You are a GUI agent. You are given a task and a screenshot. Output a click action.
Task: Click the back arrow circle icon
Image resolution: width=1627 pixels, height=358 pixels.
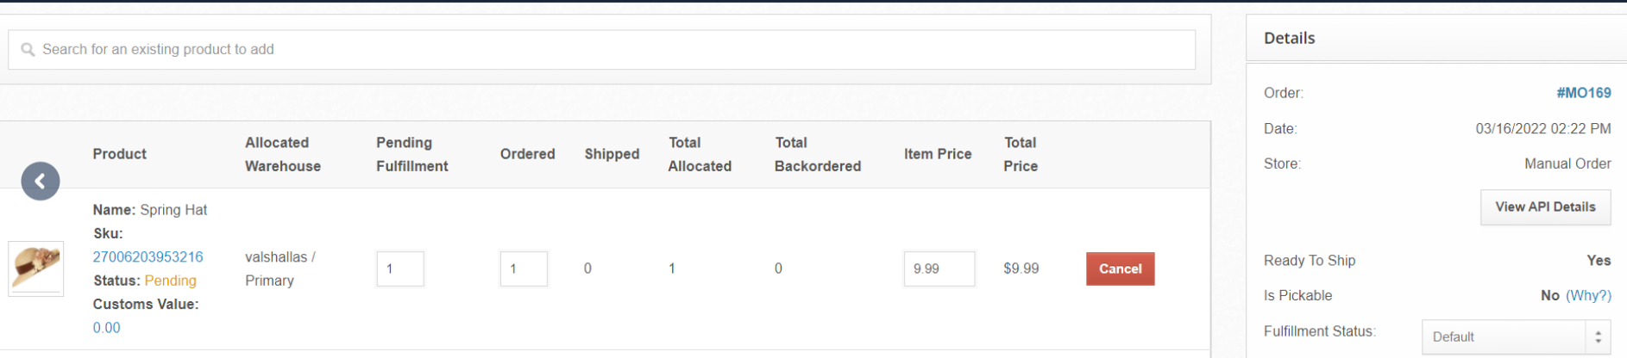(41, 182)
